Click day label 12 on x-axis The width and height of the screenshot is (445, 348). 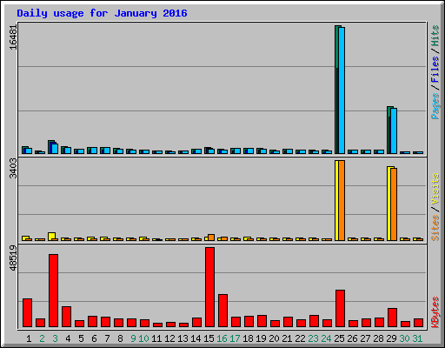pos(169,338)
